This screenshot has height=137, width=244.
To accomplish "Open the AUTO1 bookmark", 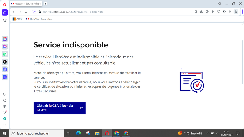I will pos(18,19).
